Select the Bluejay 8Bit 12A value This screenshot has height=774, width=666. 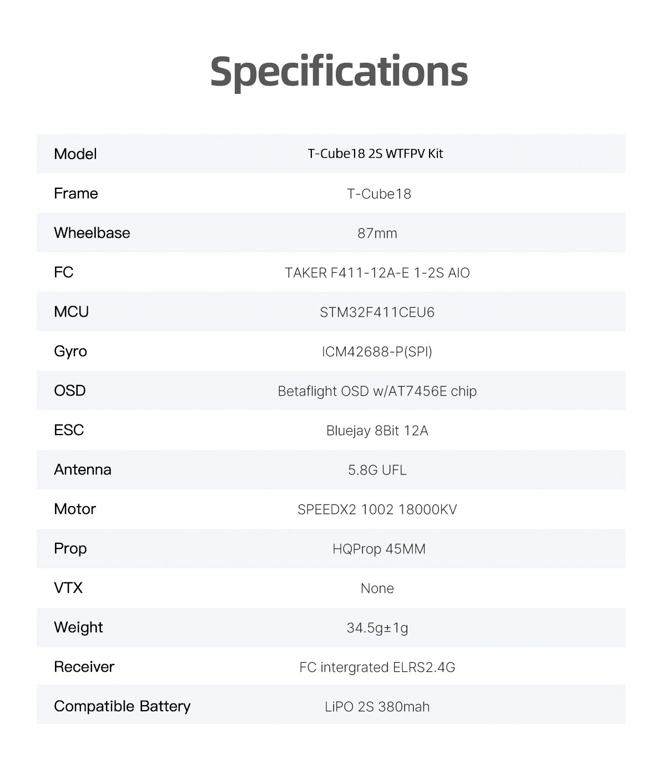point(377,431)
